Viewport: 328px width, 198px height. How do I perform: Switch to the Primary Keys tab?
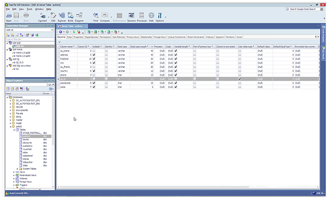133,37
